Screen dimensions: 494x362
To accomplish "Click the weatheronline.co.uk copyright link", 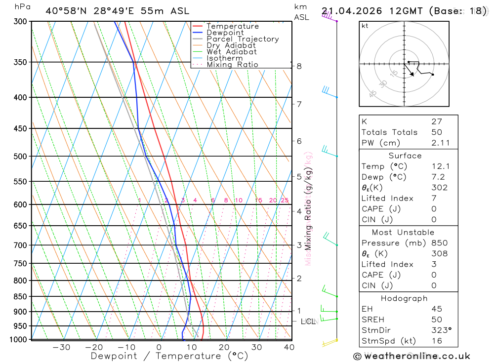I will point(412,357).
